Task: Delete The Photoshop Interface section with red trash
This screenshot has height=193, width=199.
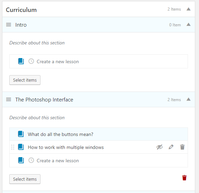Action: [184, 178]
